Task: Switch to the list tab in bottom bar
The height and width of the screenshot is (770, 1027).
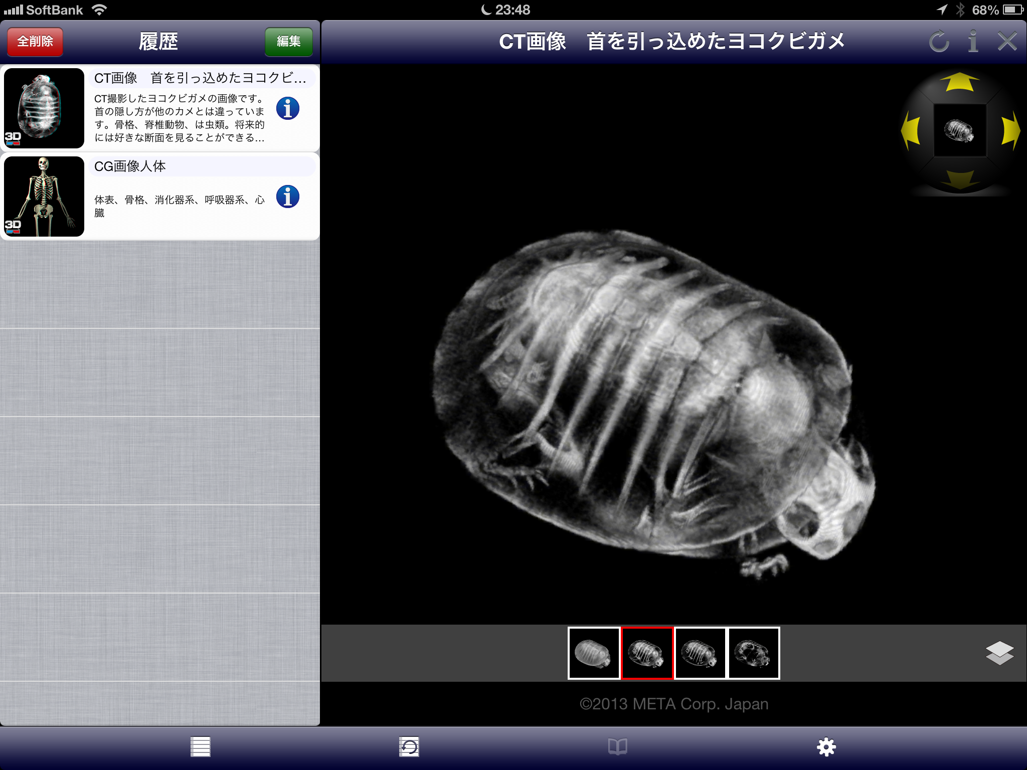Action: pyautogui.click(x=200, y=746)
